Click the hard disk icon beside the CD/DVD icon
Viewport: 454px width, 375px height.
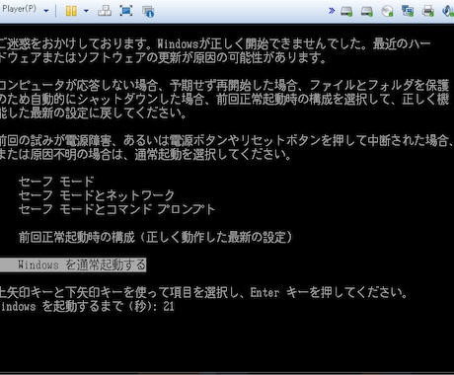(x=366, y=12)
